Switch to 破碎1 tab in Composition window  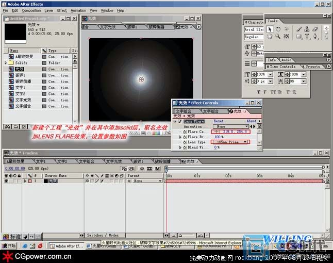coord(132,27)
